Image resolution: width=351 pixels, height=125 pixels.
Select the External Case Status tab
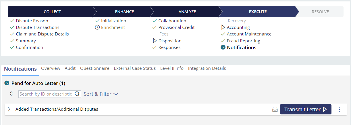point(135,68)
